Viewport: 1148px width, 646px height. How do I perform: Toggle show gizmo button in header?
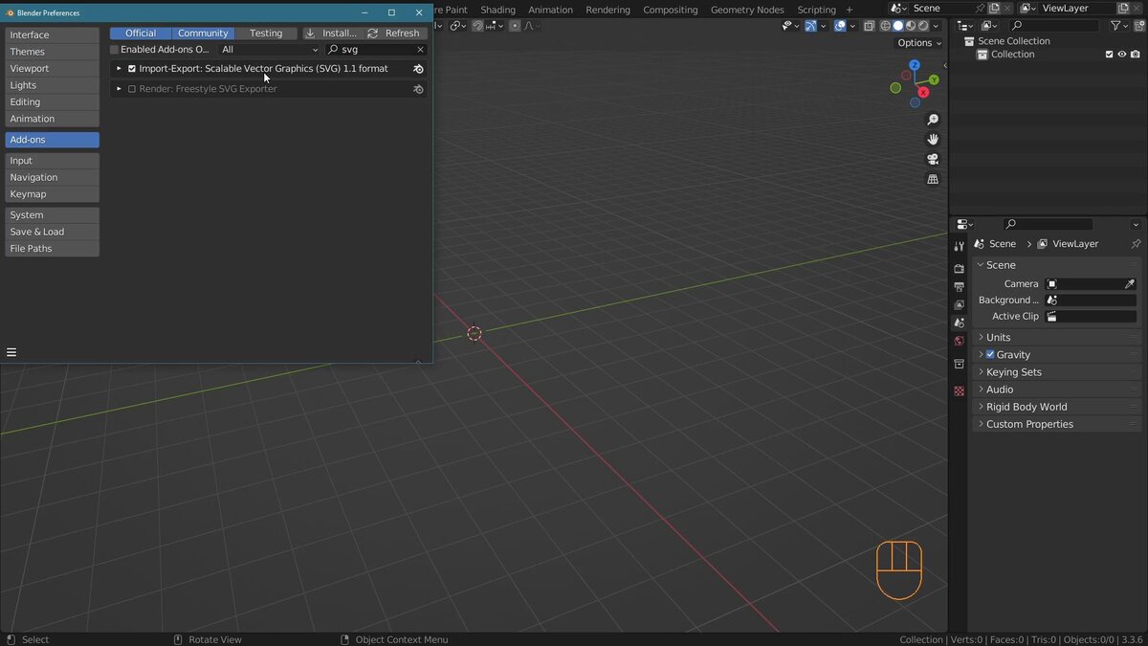coord(810,26)
